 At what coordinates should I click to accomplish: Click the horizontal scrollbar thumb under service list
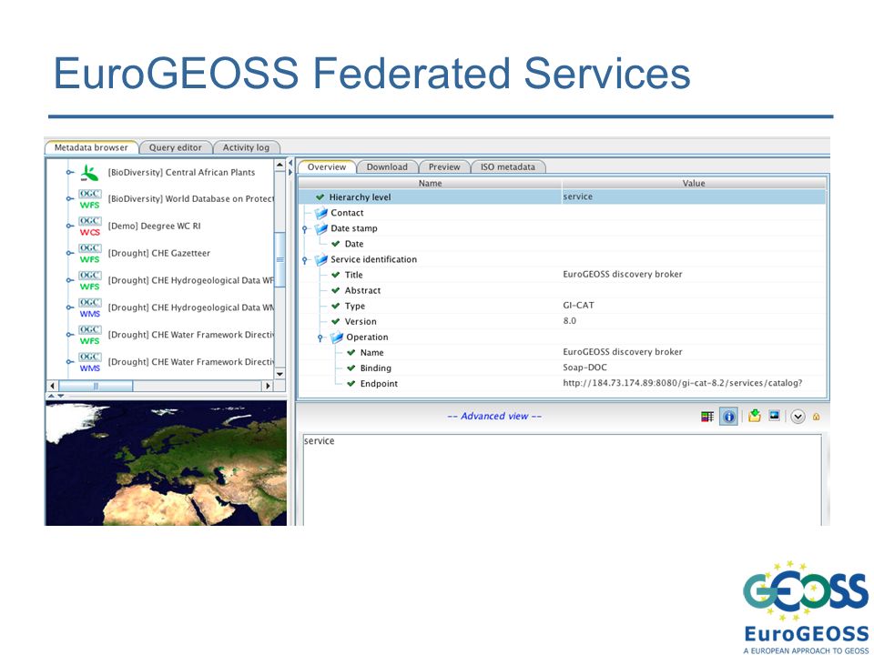pos(96,386)
